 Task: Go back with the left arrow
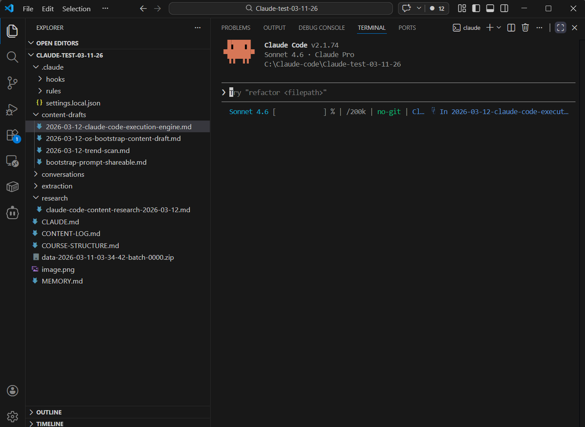pos(143,8)
